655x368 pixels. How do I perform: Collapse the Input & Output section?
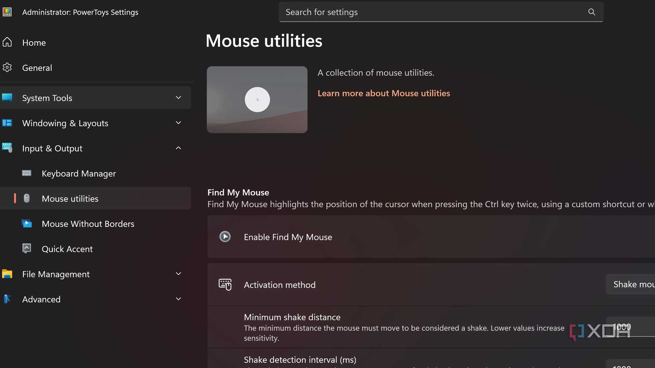178,148
